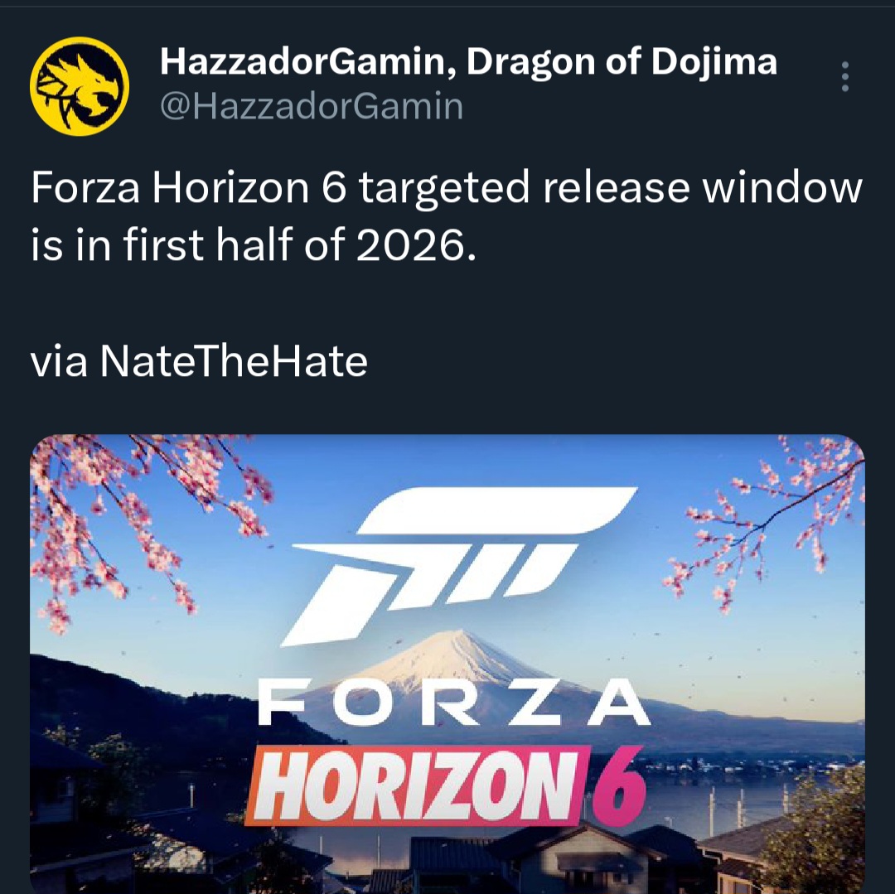Screen dimensions: 895x894
Task: Click the white Forza logo emblem in image
Action: [x=458, y=565]
